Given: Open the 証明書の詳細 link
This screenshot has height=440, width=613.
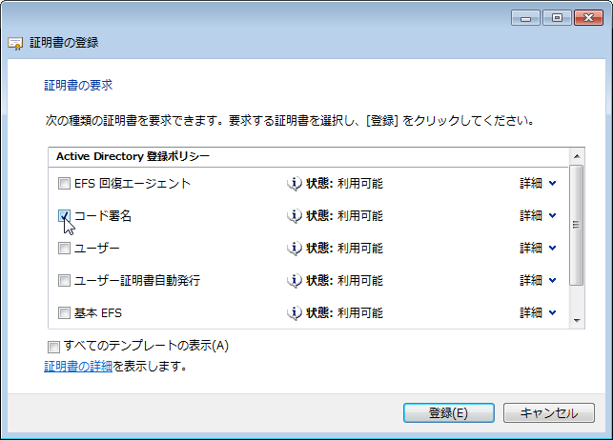Looking at the screenshot, I should (x=78, y=367).
